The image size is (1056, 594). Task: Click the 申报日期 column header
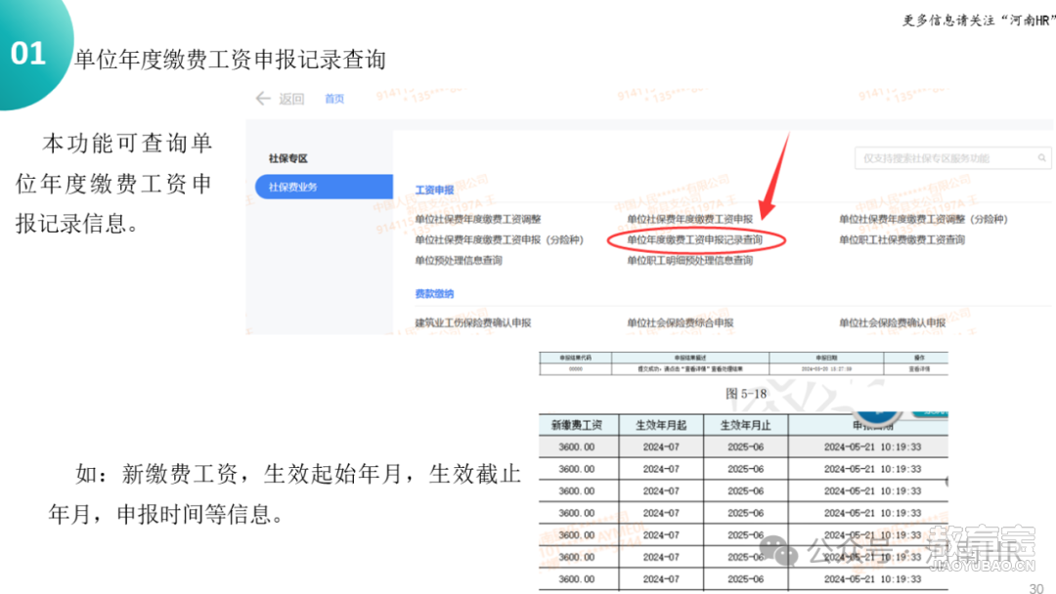pos(826,358)
